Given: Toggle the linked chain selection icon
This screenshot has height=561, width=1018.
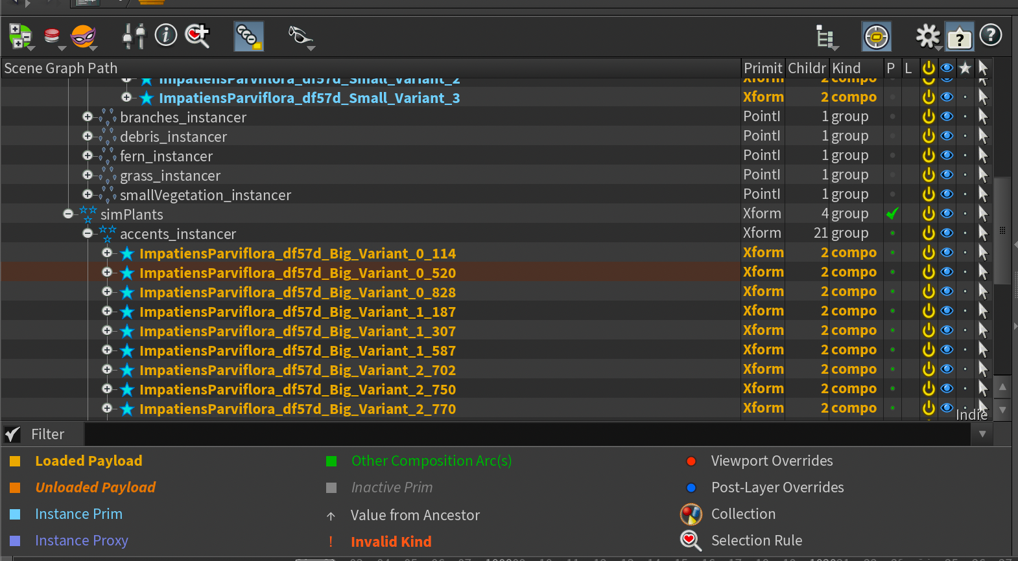Looking at the screenshot, I should (x=248, y=36).
